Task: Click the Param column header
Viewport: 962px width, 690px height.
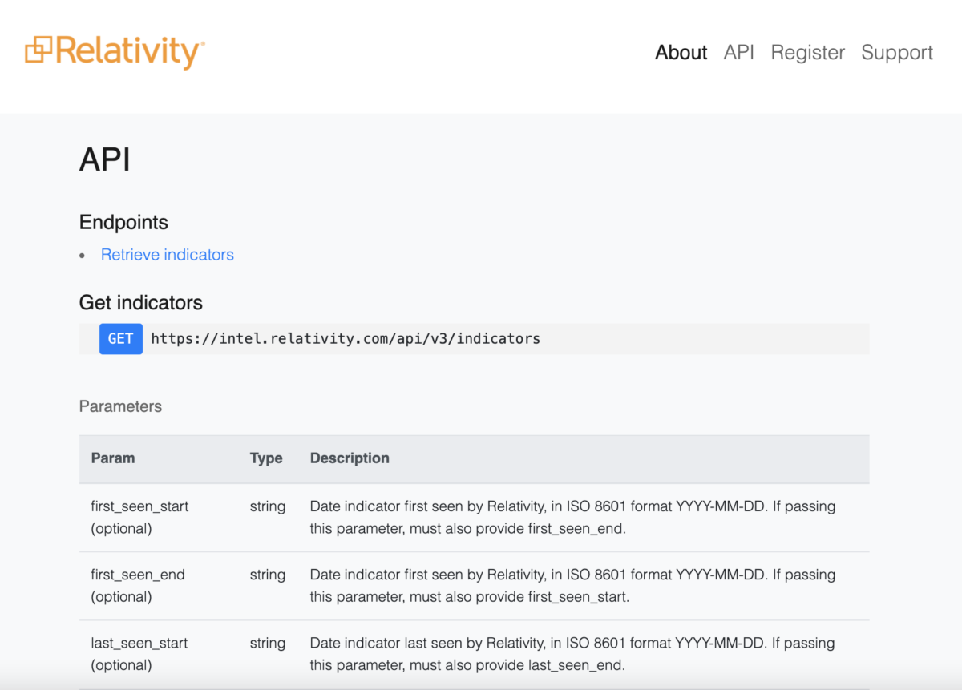Action: pos(113,458)
